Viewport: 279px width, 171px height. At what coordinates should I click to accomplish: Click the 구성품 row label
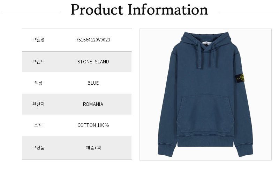coord(38,147)
